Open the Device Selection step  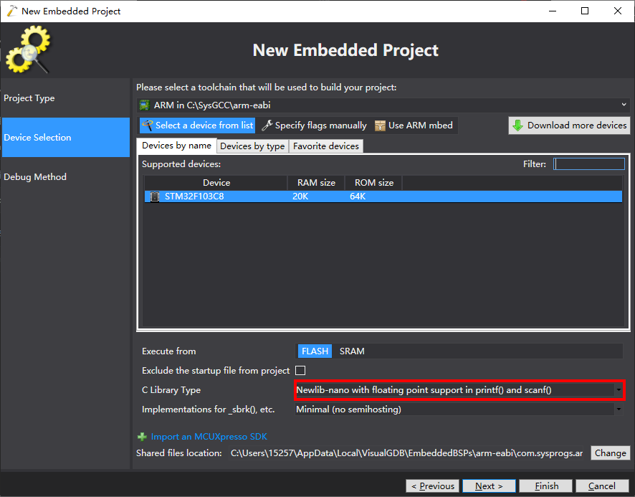click(x=66, y=138)
